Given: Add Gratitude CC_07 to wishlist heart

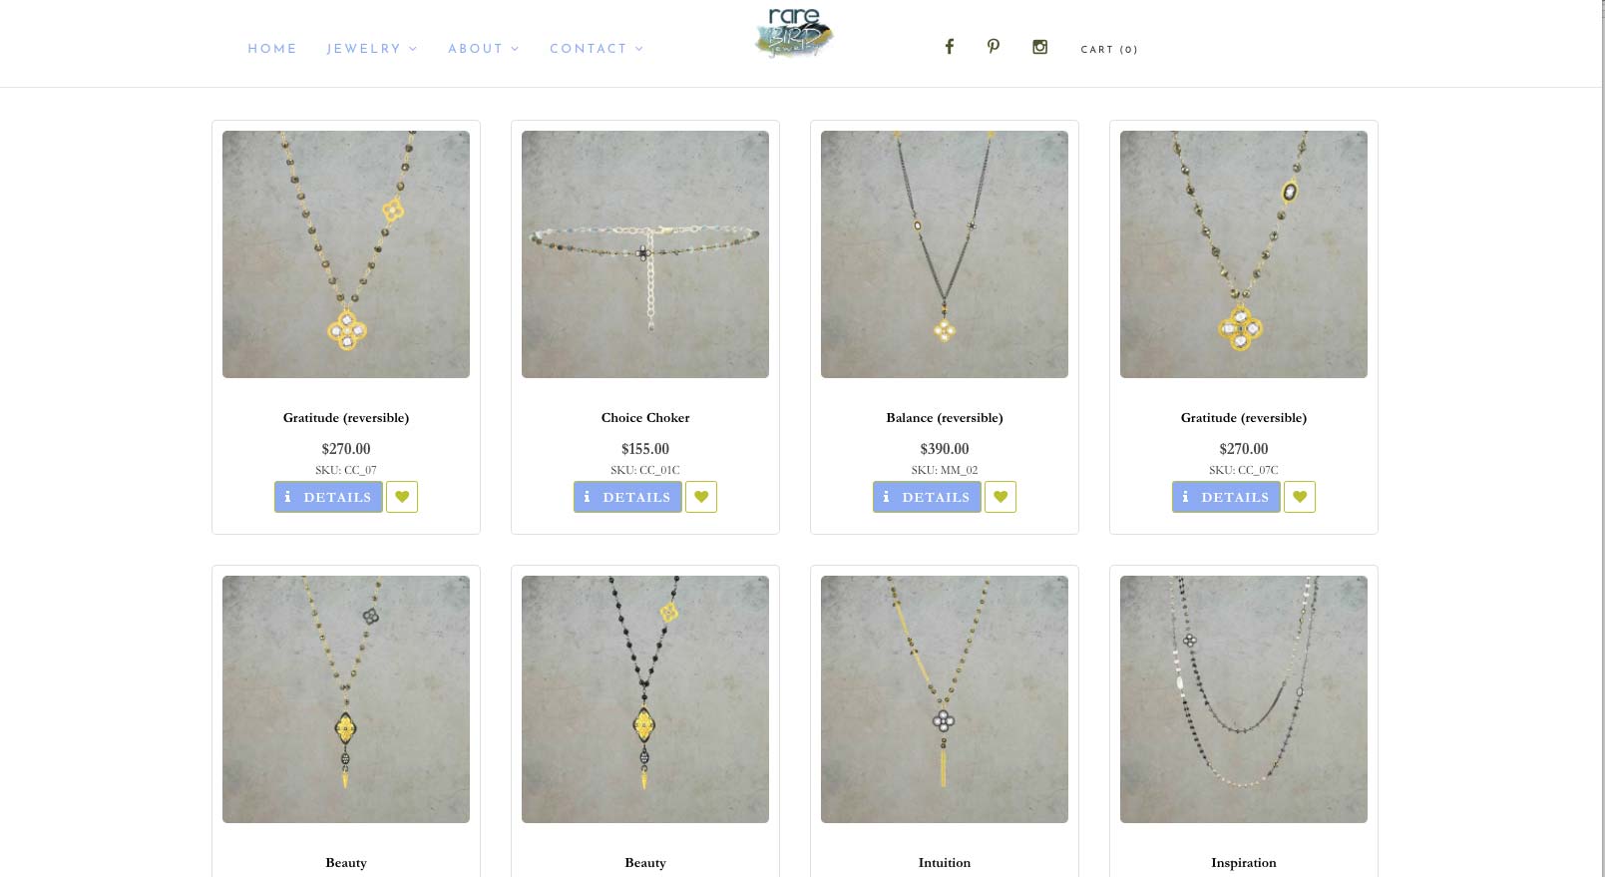Looking at the screenshot, I should (x=402, y=497).
